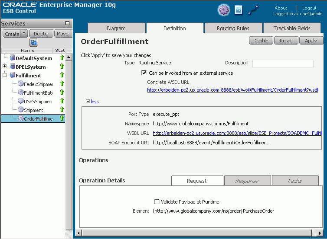
Task: Click the Logout link
Action: tap(309, 8)
